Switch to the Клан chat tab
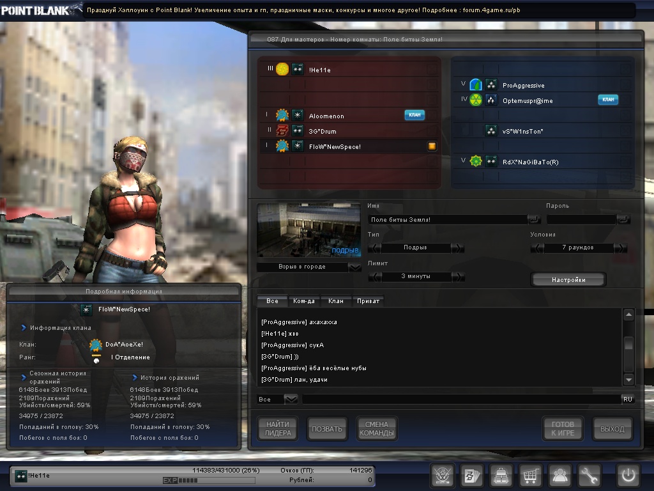 coord(336,300)
